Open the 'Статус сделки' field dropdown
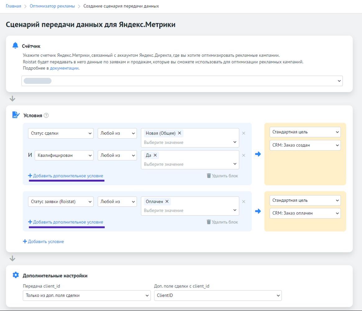This screenshot has height=311, width=362. coord(61,133)
